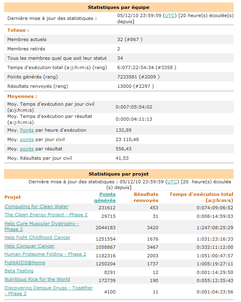Viewport: 241px width, 302px height.
Task: Click the UTC link in team statistics
Action: point(170,15)
